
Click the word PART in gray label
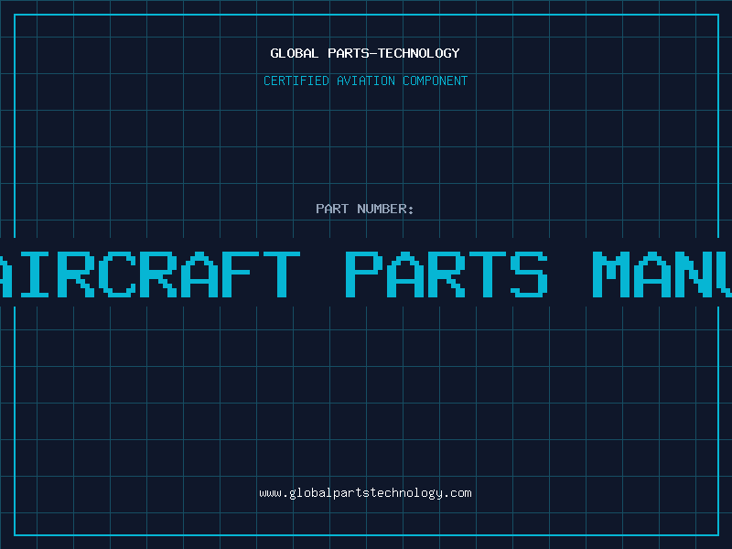(x=332, y=209)
